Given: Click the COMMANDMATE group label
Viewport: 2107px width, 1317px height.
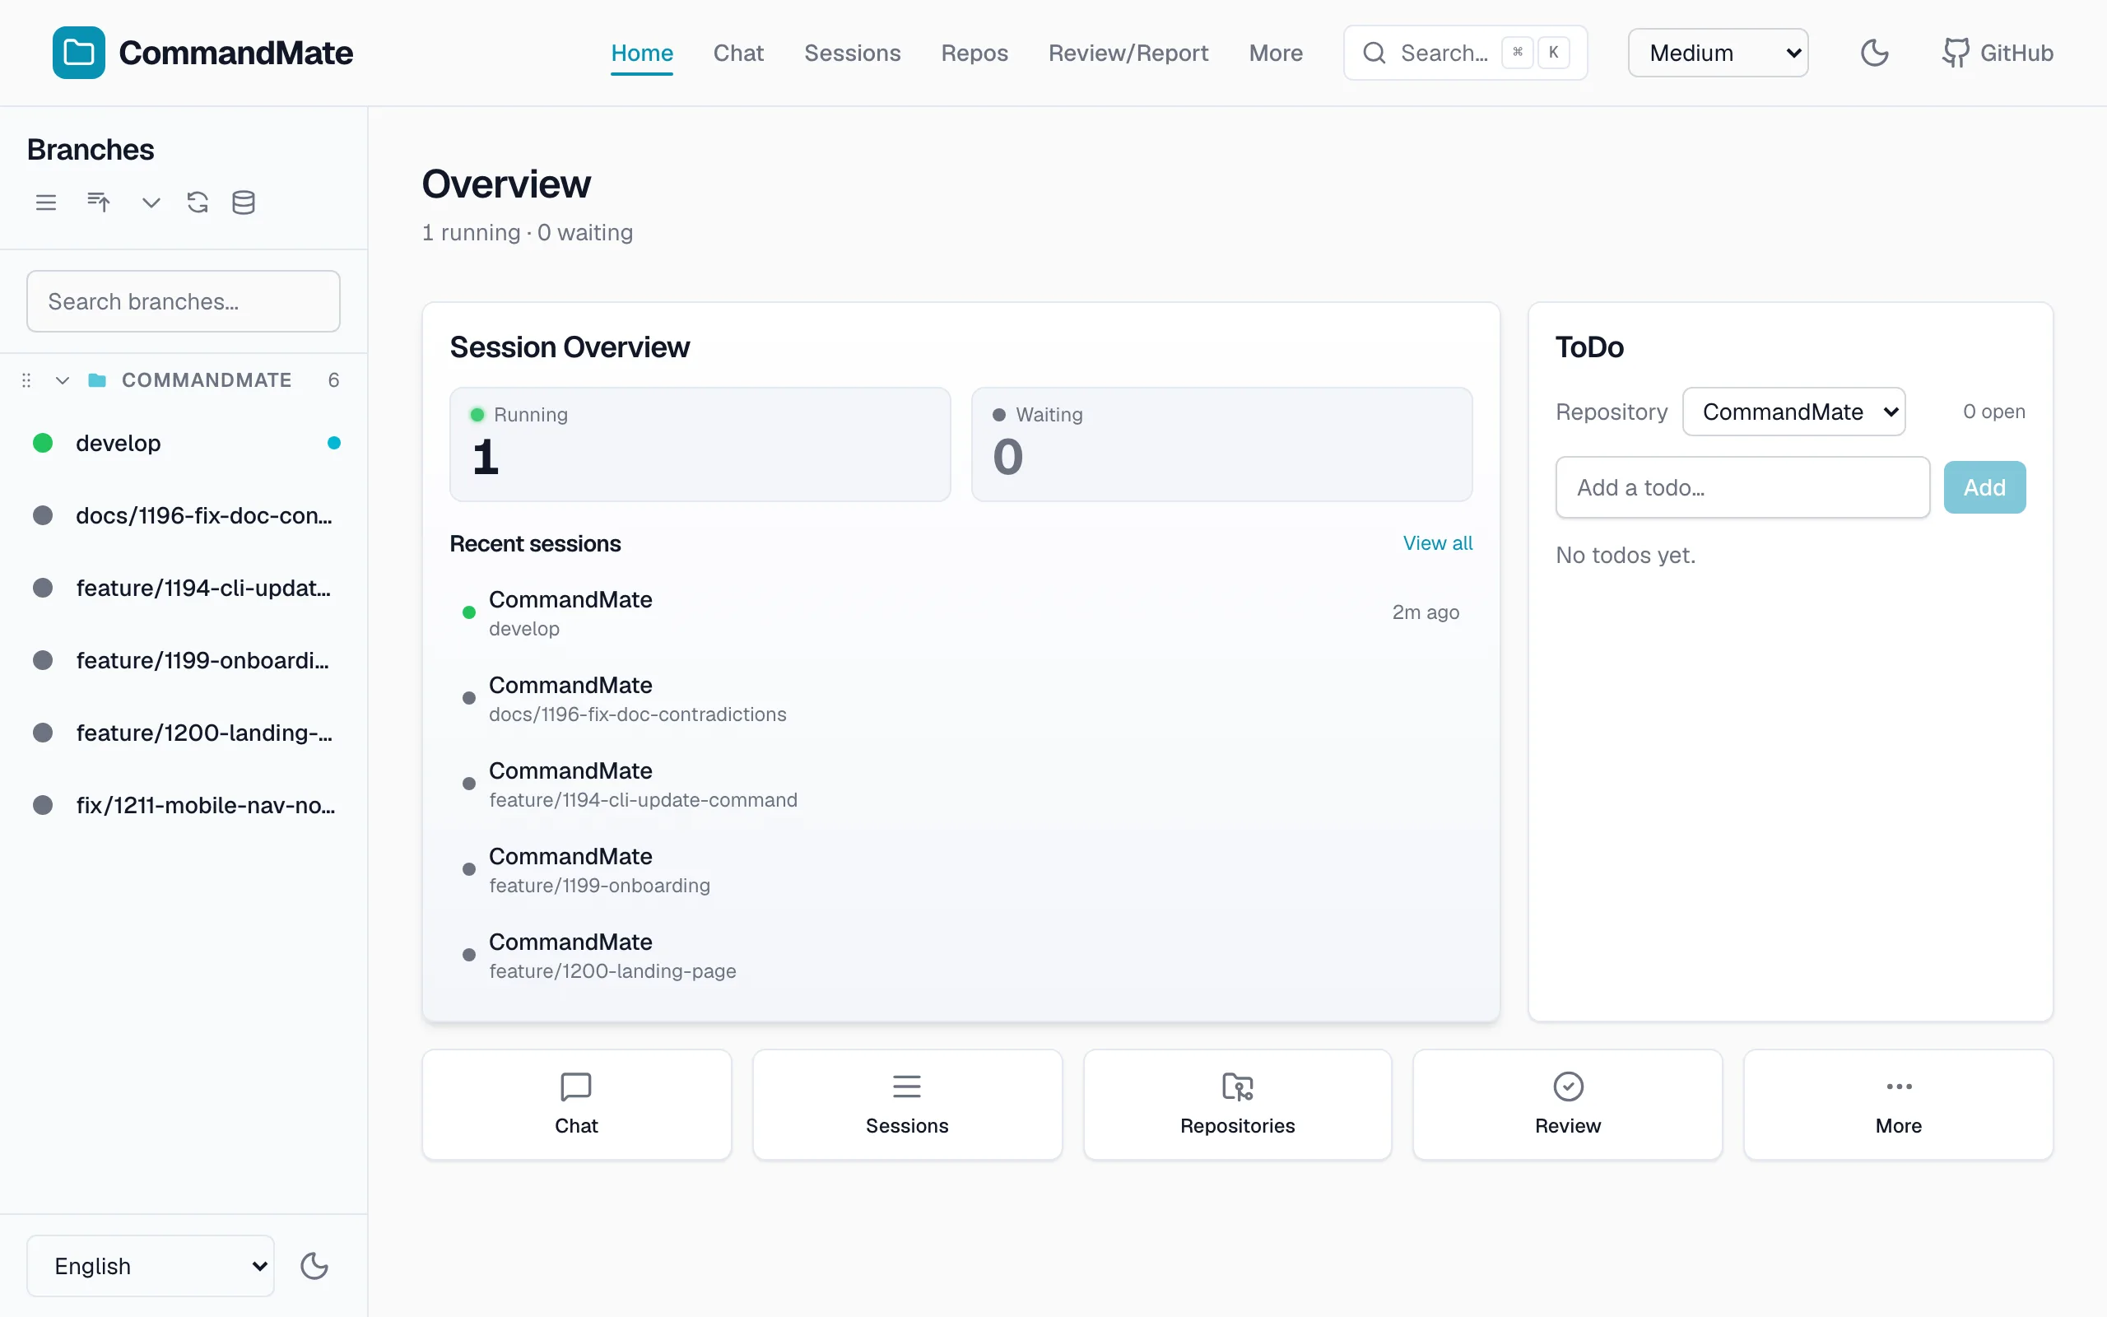Looking at the screenshot, I should (207, 380).
